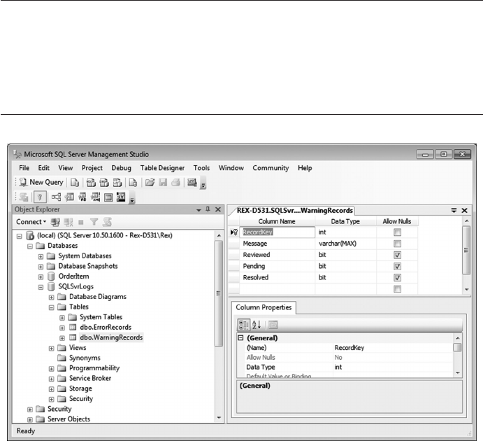Image resolution: width=483 pixels, height=441 pixels.
Task: Close the WarningRecords table designer tab
Action: click(x=465, y=211)
